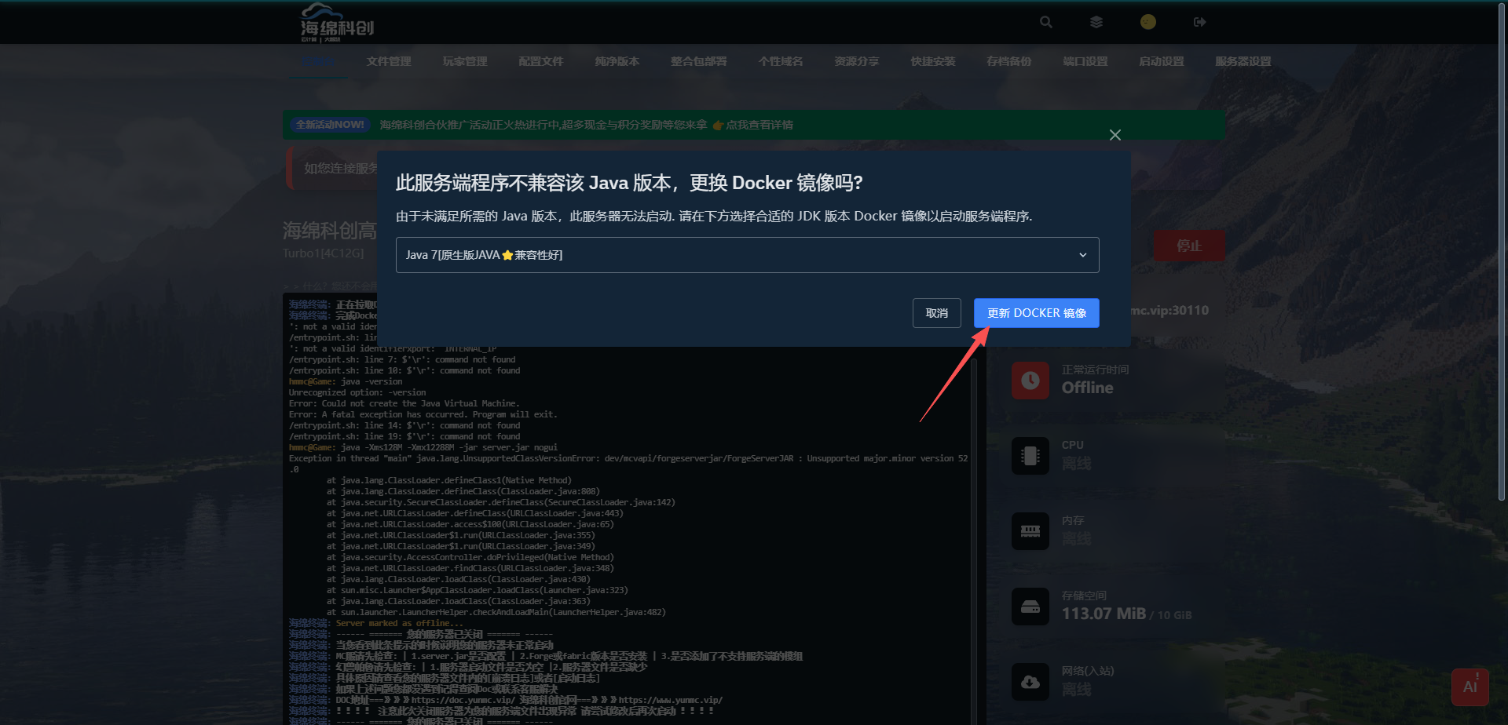Click the 点我查看详情 promotion link
This screenshot has height=725, width=1508.
point(759,125)
